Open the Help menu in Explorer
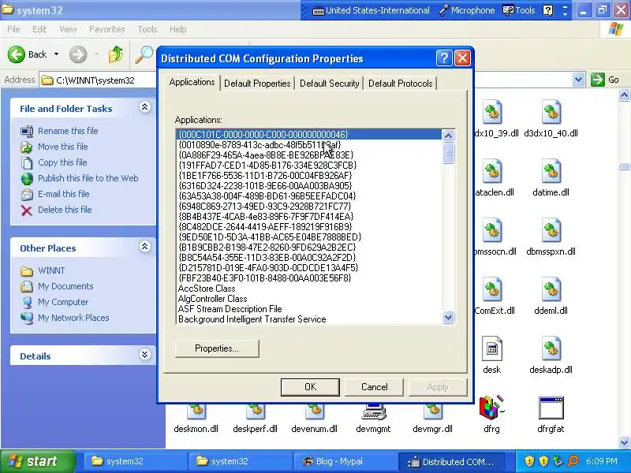This screenshot has width=631, height=473. pos(177,29)
